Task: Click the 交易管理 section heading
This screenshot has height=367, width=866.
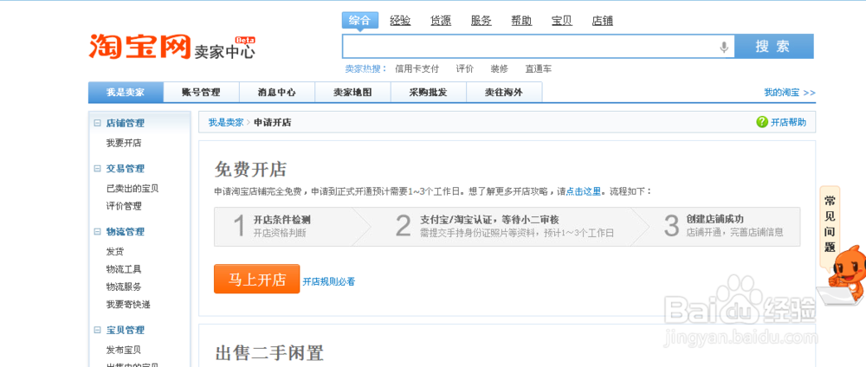Action: coord(126,169)
